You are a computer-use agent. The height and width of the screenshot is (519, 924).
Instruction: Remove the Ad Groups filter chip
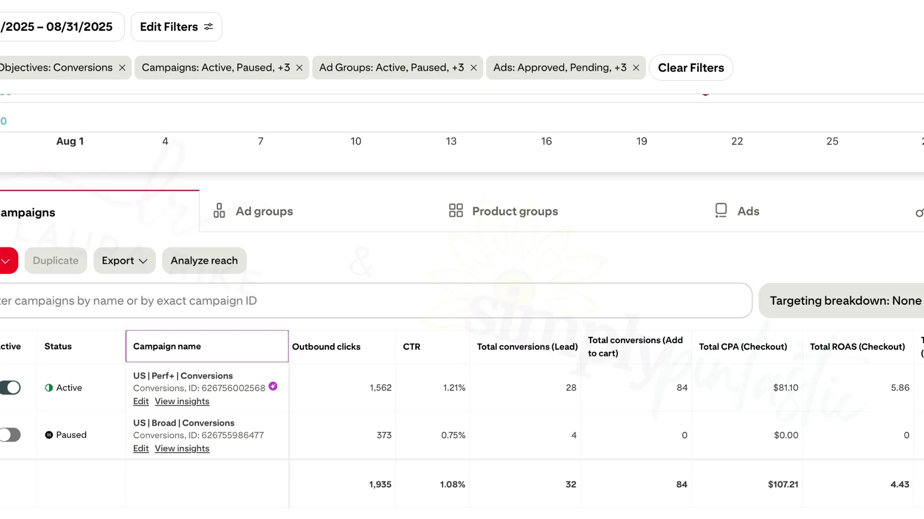(x=474, y=68)
